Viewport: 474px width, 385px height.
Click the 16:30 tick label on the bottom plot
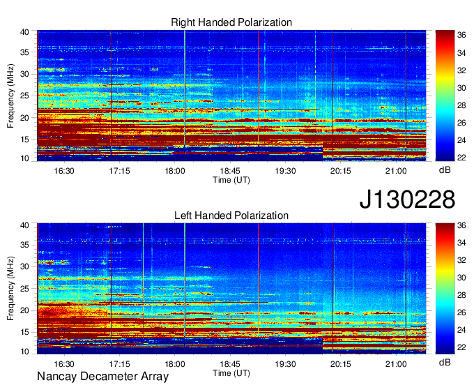(x=64, y=364)
